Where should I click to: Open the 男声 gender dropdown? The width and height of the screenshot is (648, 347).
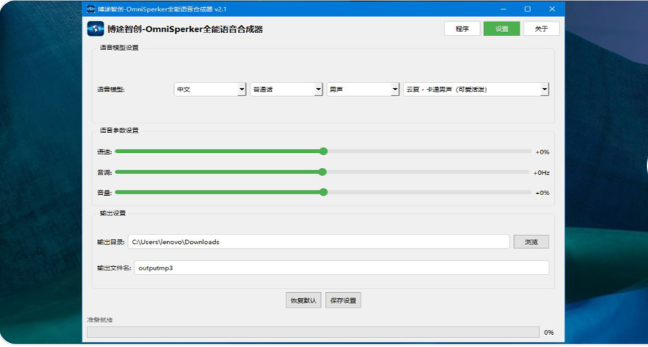point(363,89)
